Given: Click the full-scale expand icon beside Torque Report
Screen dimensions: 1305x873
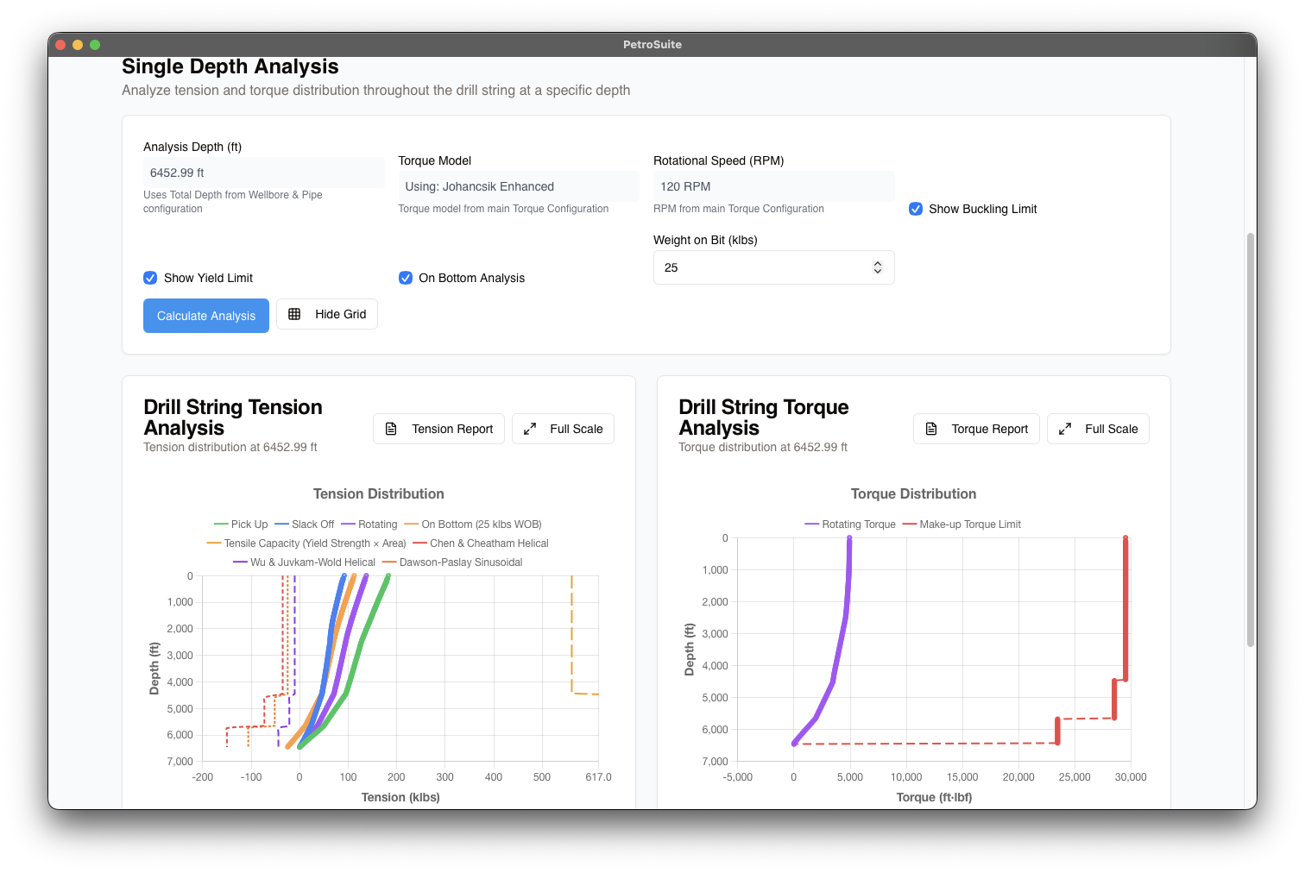Looking at the screenshot, I should (x=1065, y=428).
